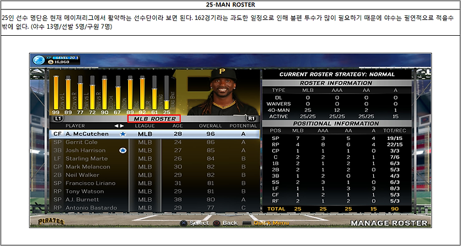Screen dimensions: 461x246
Task: Click the 25-MAN ROSTER heading
Action: tap(230, 4)
